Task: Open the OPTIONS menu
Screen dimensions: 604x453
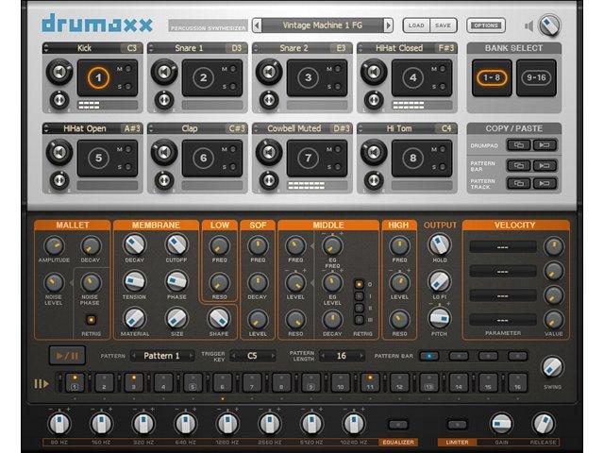Action: [486, 25]
